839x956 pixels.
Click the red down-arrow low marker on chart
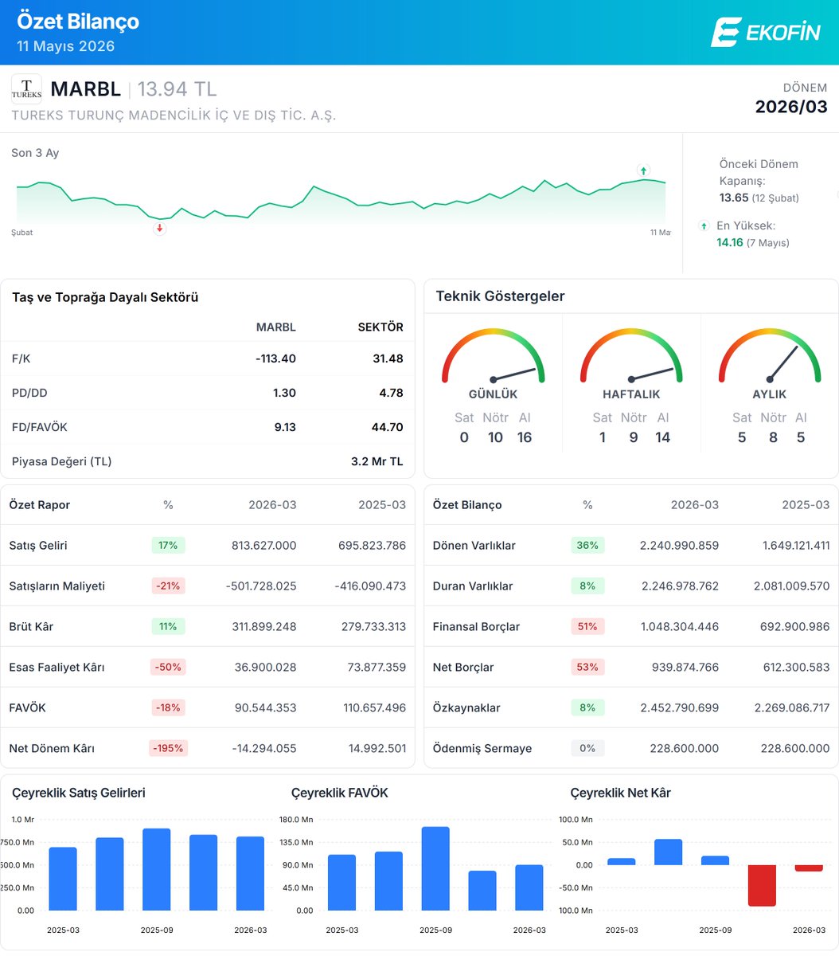click(x=160, y=229)
